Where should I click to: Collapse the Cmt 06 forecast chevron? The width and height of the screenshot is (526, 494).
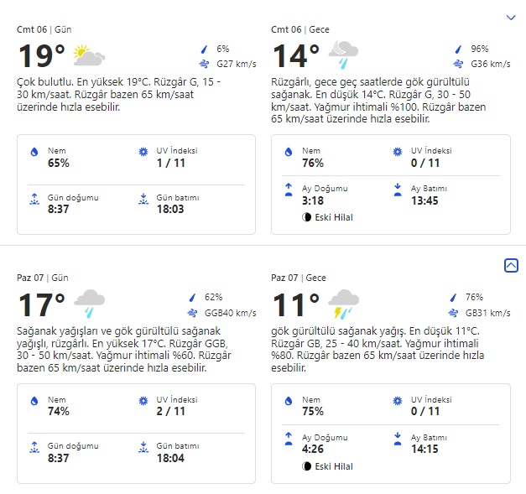click(511, 17)
